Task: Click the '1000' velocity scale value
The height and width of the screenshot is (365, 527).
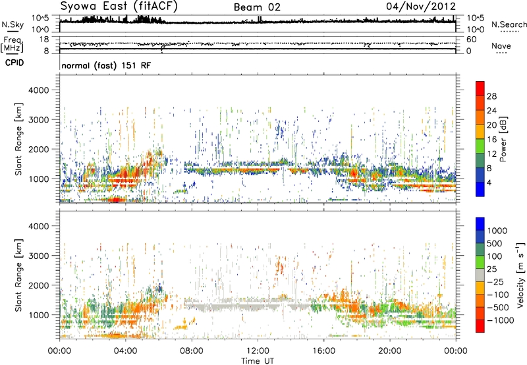Action: pos(497,231)
